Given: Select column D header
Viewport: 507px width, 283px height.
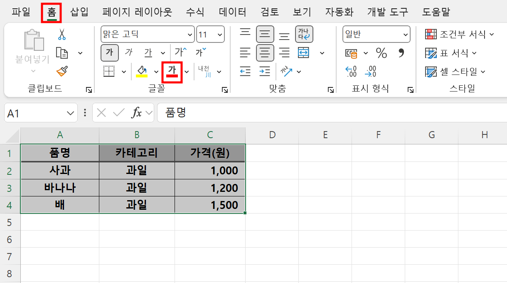Looking at the screenshot, I should (272, 135).
